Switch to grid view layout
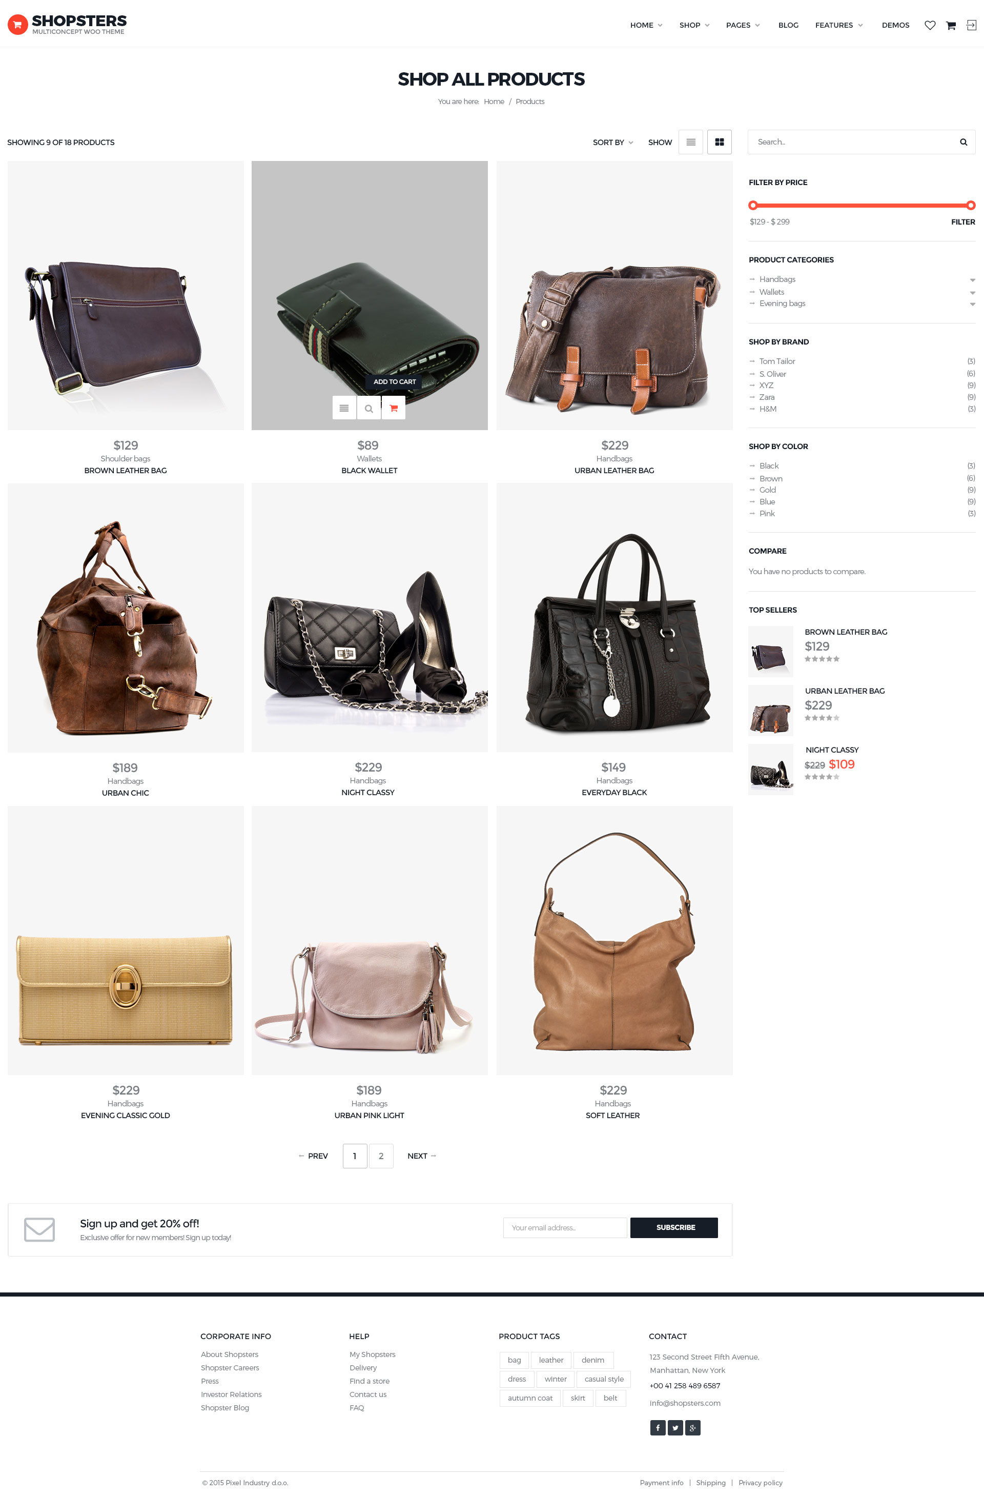 click(x=720, y=142)
